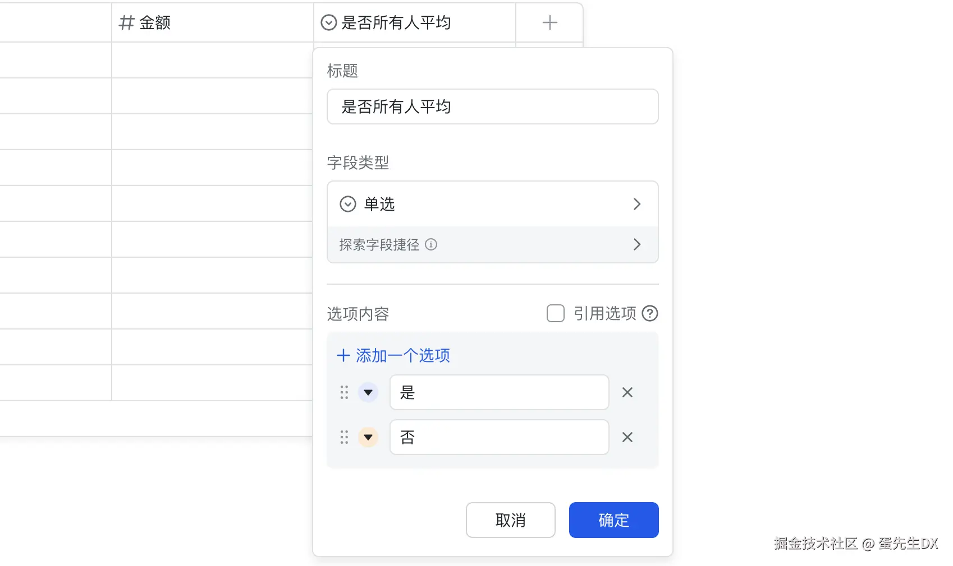Screen dimensions: 953x566
Task: Click the drag handle of the 否 option
Action: pos(344,437)
